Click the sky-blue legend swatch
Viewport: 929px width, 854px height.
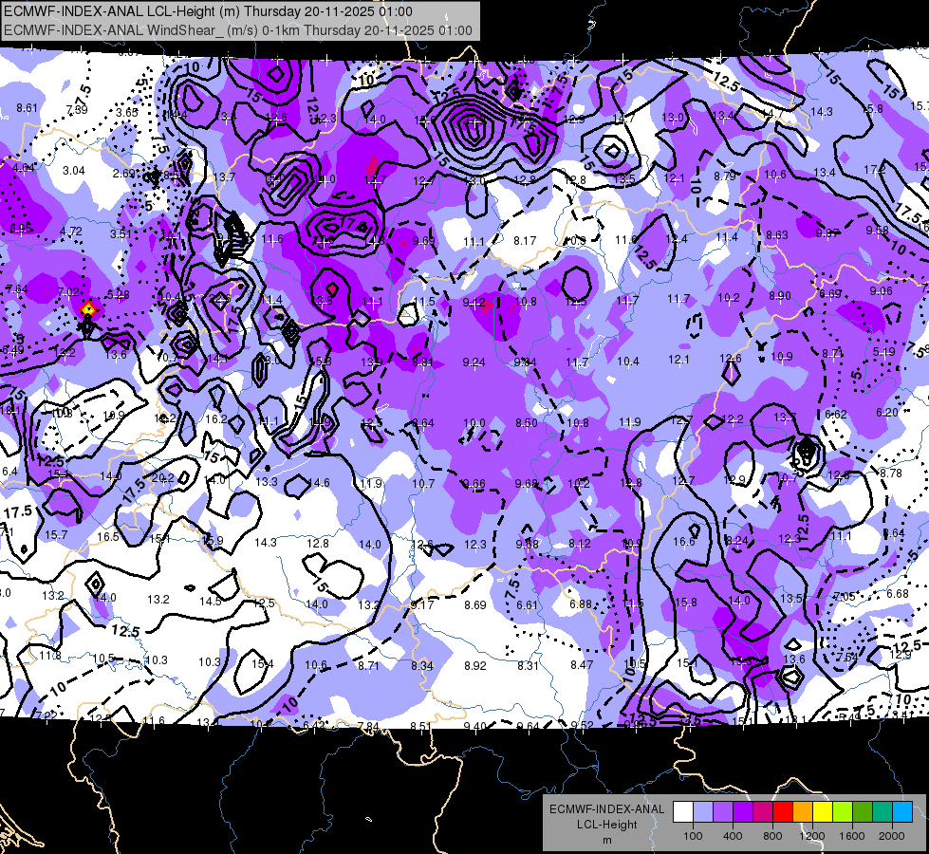902,812
